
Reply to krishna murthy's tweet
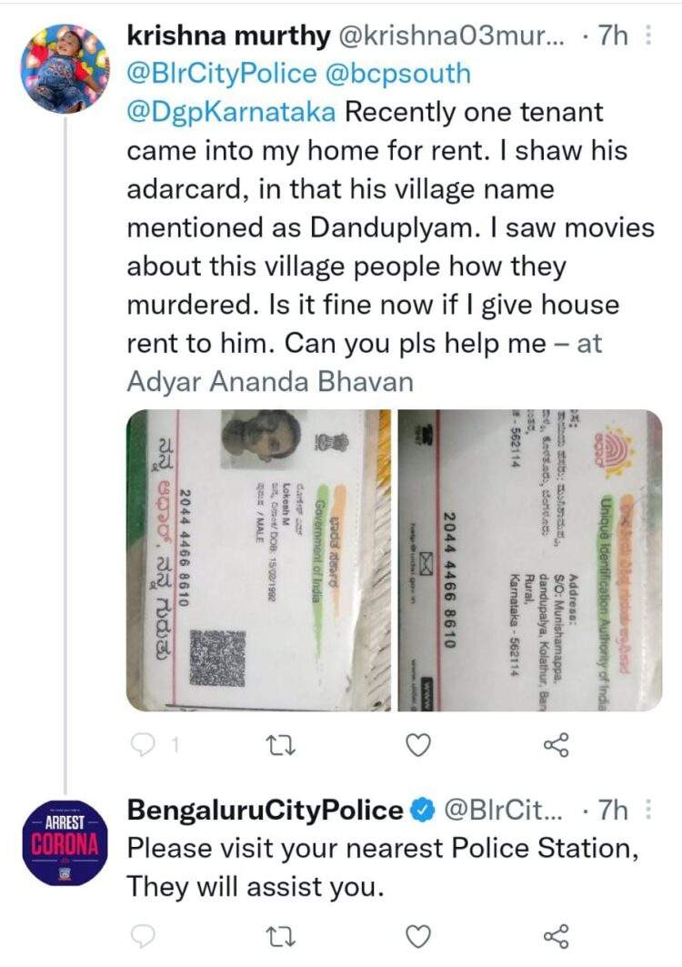click(x=145, y=746)
